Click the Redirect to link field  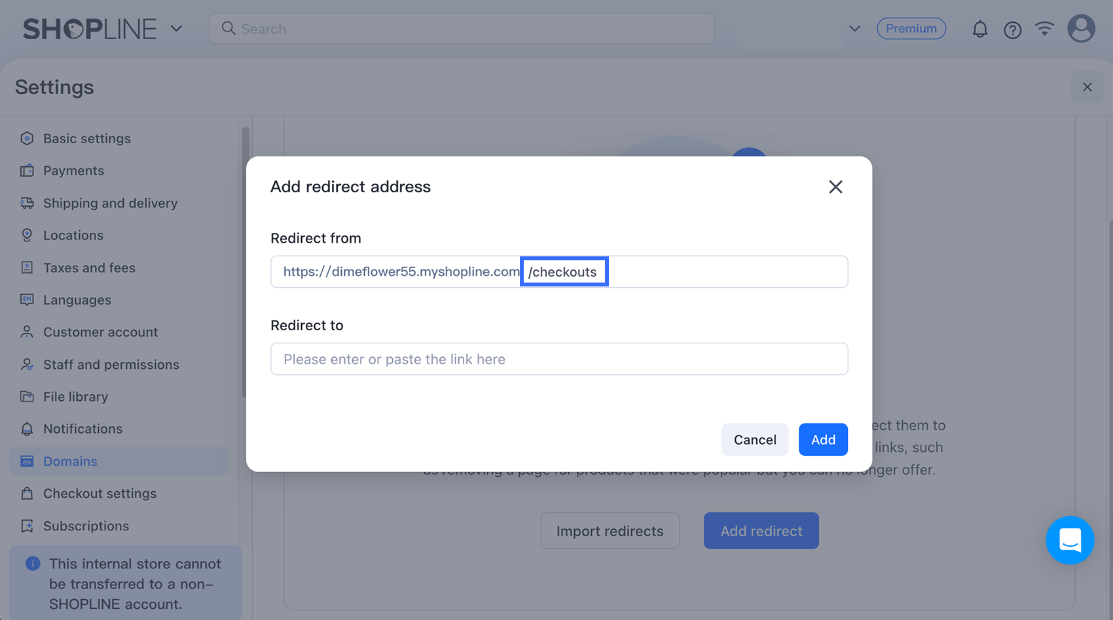pyautogui.click(x=559, y=359)
